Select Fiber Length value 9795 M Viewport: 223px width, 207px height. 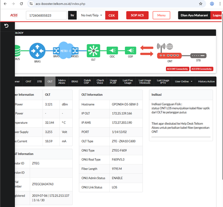click(x=117, y=169)
